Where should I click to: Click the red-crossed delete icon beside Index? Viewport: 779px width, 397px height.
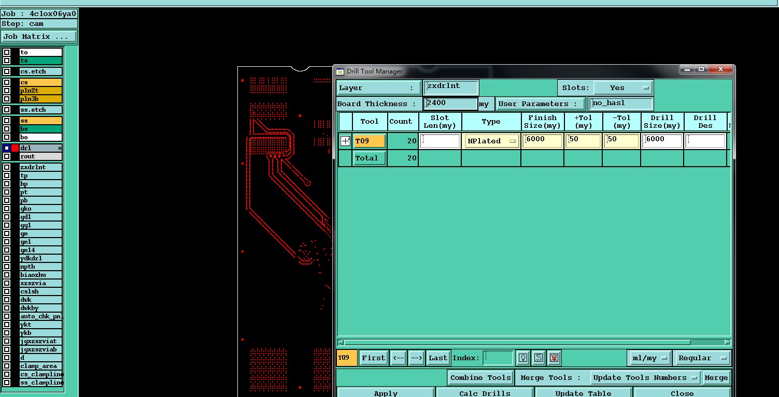(x=554, y=358)
